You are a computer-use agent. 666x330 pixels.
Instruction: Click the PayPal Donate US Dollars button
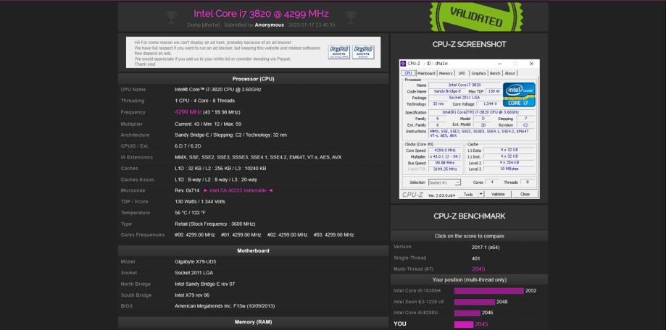339,52
